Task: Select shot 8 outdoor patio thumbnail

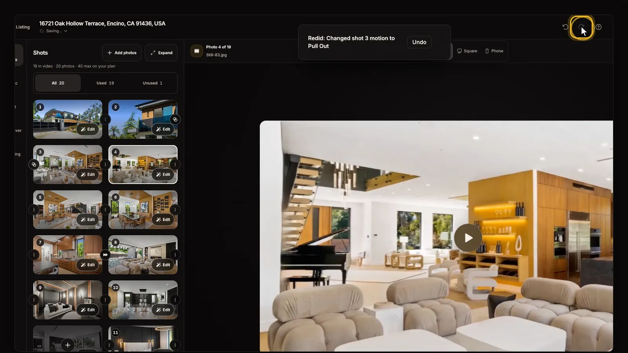Action: (x=143, y=255)
